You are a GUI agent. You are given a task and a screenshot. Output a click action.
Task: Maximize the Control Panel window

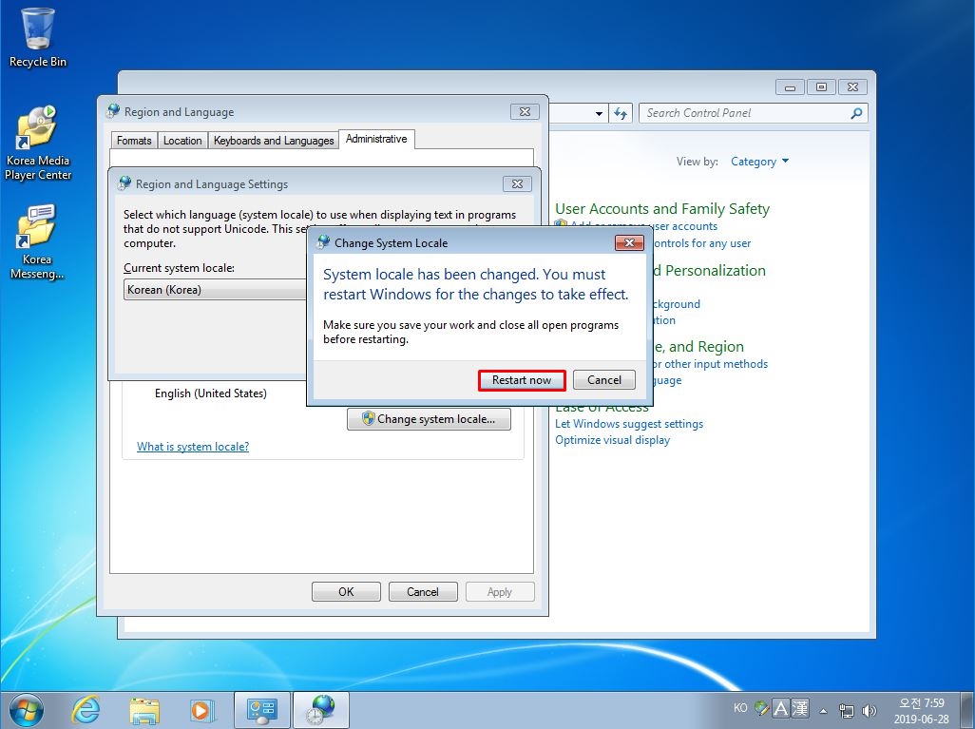821,87
